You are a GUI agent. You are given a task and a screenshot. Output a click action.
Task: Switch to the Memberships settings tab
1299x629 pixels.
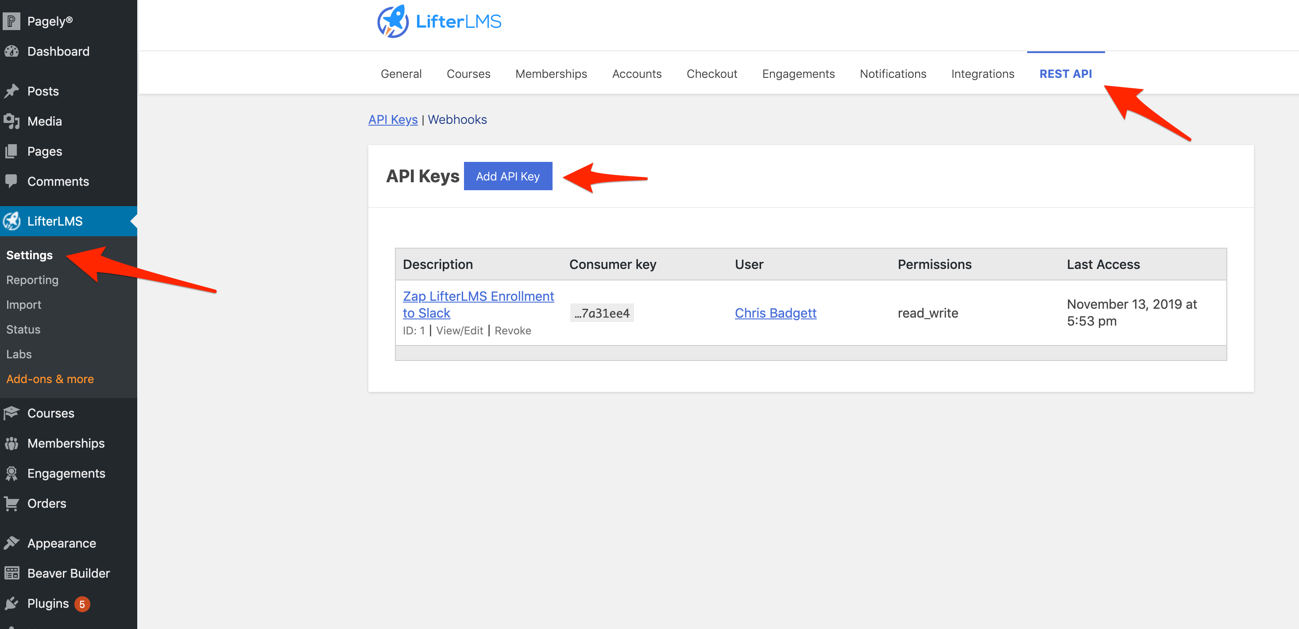pos(551,73)
